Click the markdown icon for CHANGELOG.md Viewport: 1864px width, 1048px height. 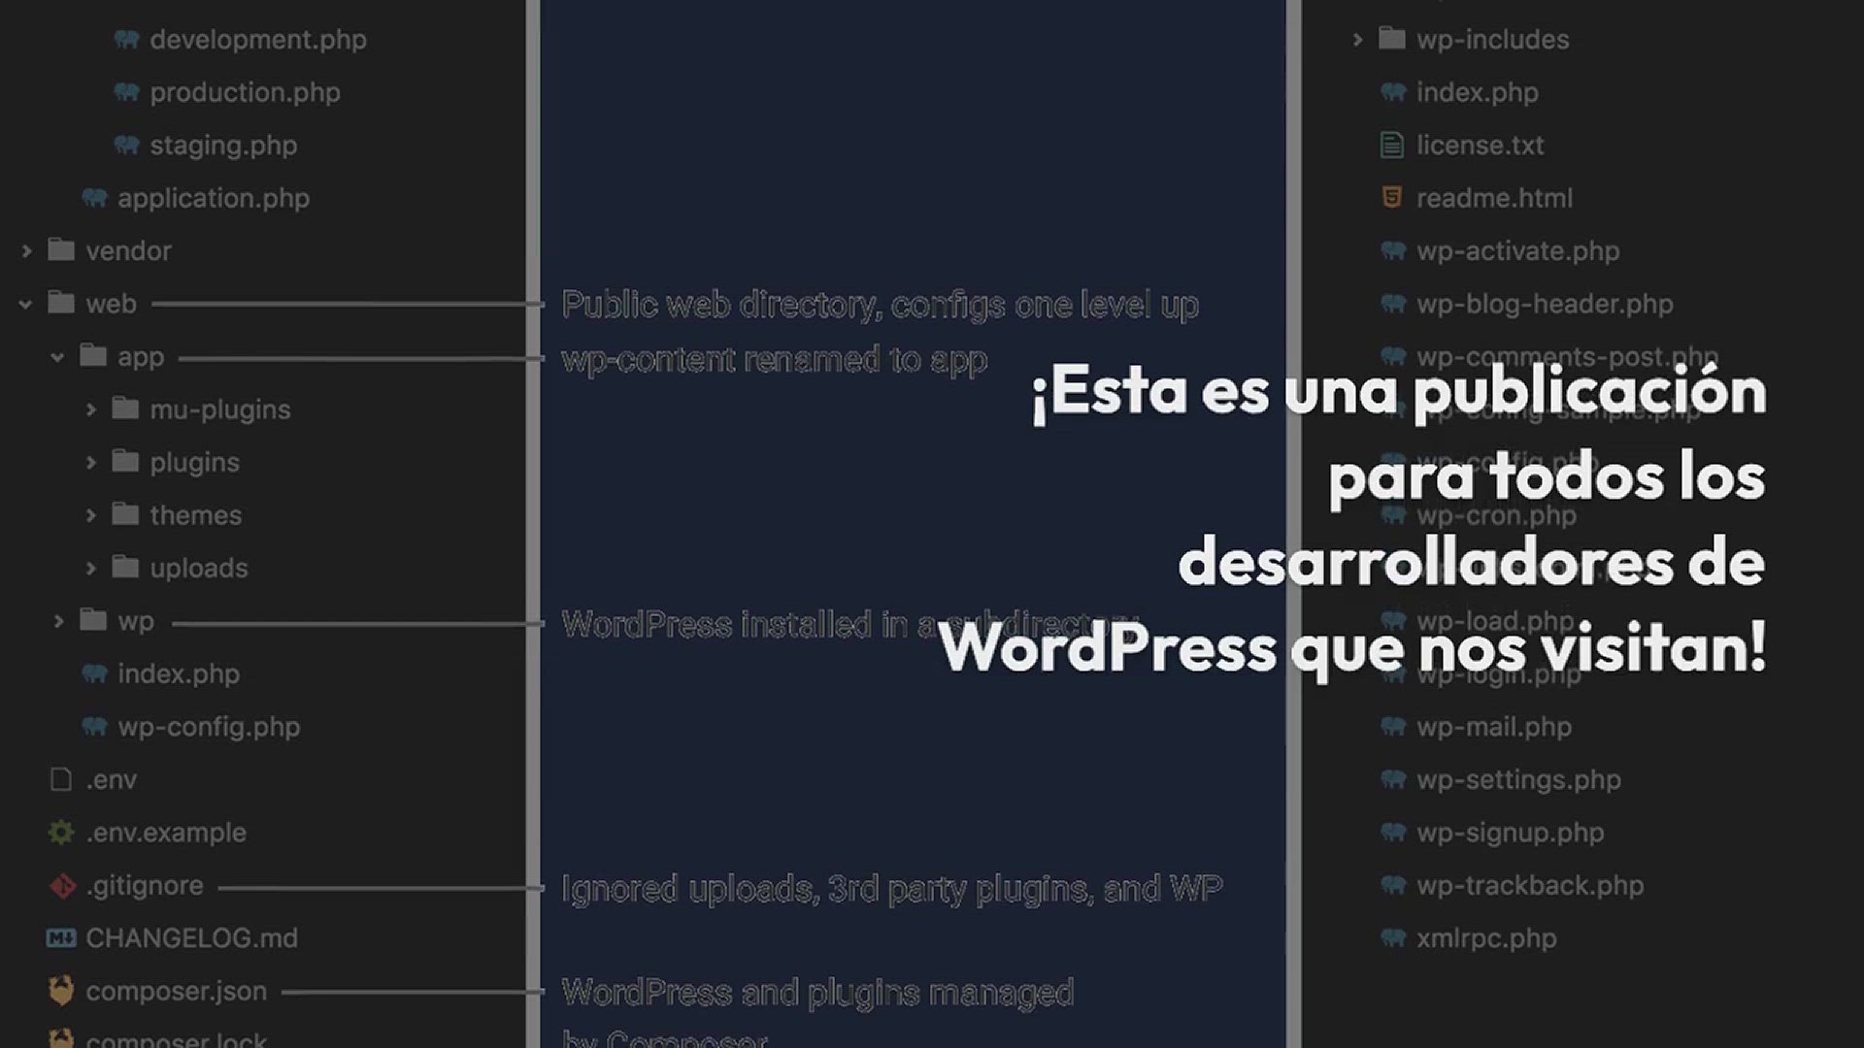[x=61, y=938]
